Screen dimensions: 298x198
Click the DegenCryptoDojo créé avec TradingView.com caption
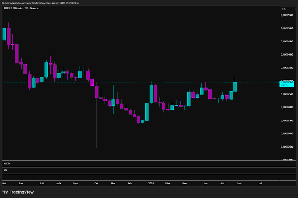40,3
